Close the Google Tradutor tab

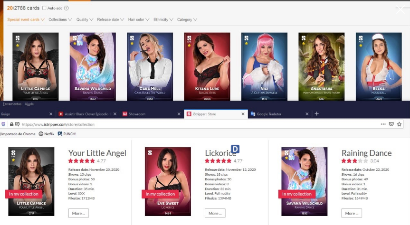tap(307, 114)
